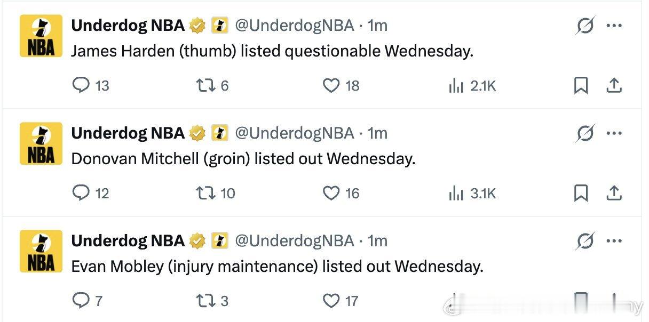Open more options on Mitchell tweet
649x322 pixels.
(x=614, y=133)
